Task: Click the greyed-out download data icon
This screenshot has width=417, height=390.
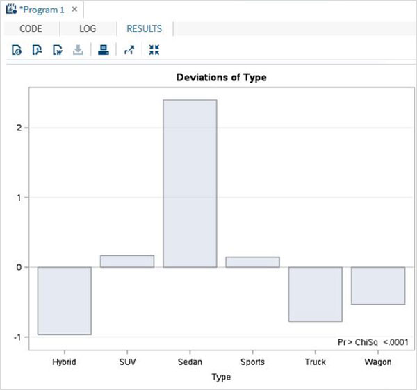Action: click(79, 50)
